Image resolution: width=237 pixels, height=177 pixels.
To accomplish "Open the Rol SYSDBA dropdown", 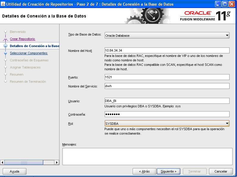I will 167,123.
